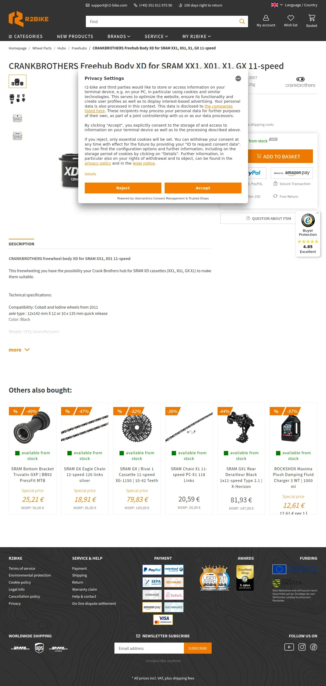Expand the BRANDS menu
Image resolution: width=326 pixels, height=686 pixels.
[x=119, y=36]
